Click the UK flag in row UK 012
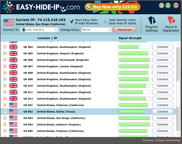Viewport: 182px width, 144px height. (x=13, y=99)
